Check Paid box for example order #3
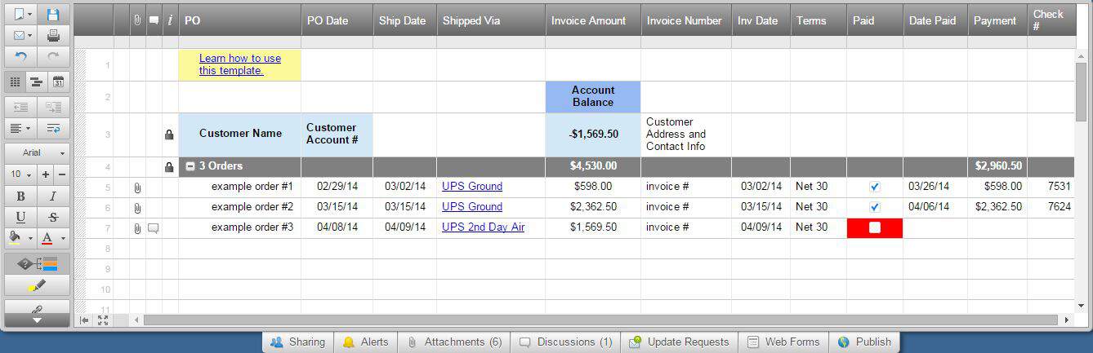This screenshot has height=353, width=1093. (875, 228)
